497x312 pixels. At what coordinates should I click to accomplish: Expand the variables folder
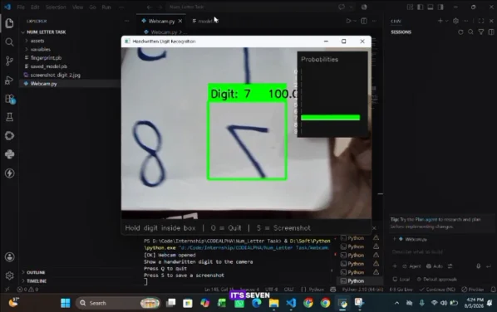[40, 49]
